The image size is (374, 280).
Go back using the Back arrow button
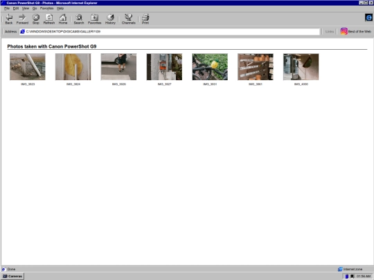point(9,19)
